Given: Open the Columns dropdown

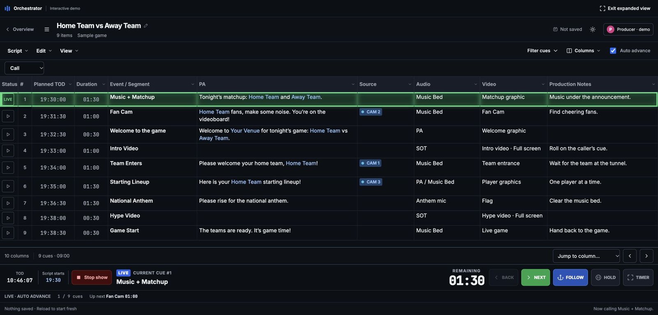Looking at the screenshot, I should [x=584, y=51].
